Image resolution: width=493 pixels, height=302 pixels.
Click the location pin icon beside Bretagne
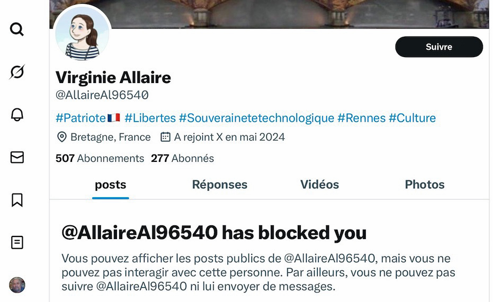(62, 138)
